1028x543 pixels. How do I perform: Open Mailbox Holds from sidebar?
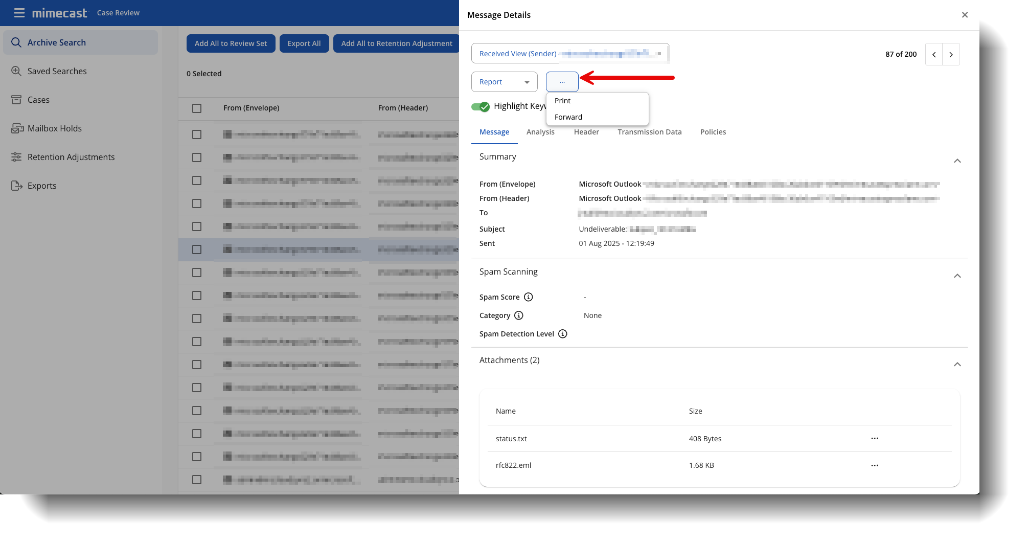(x=54, y=128)
